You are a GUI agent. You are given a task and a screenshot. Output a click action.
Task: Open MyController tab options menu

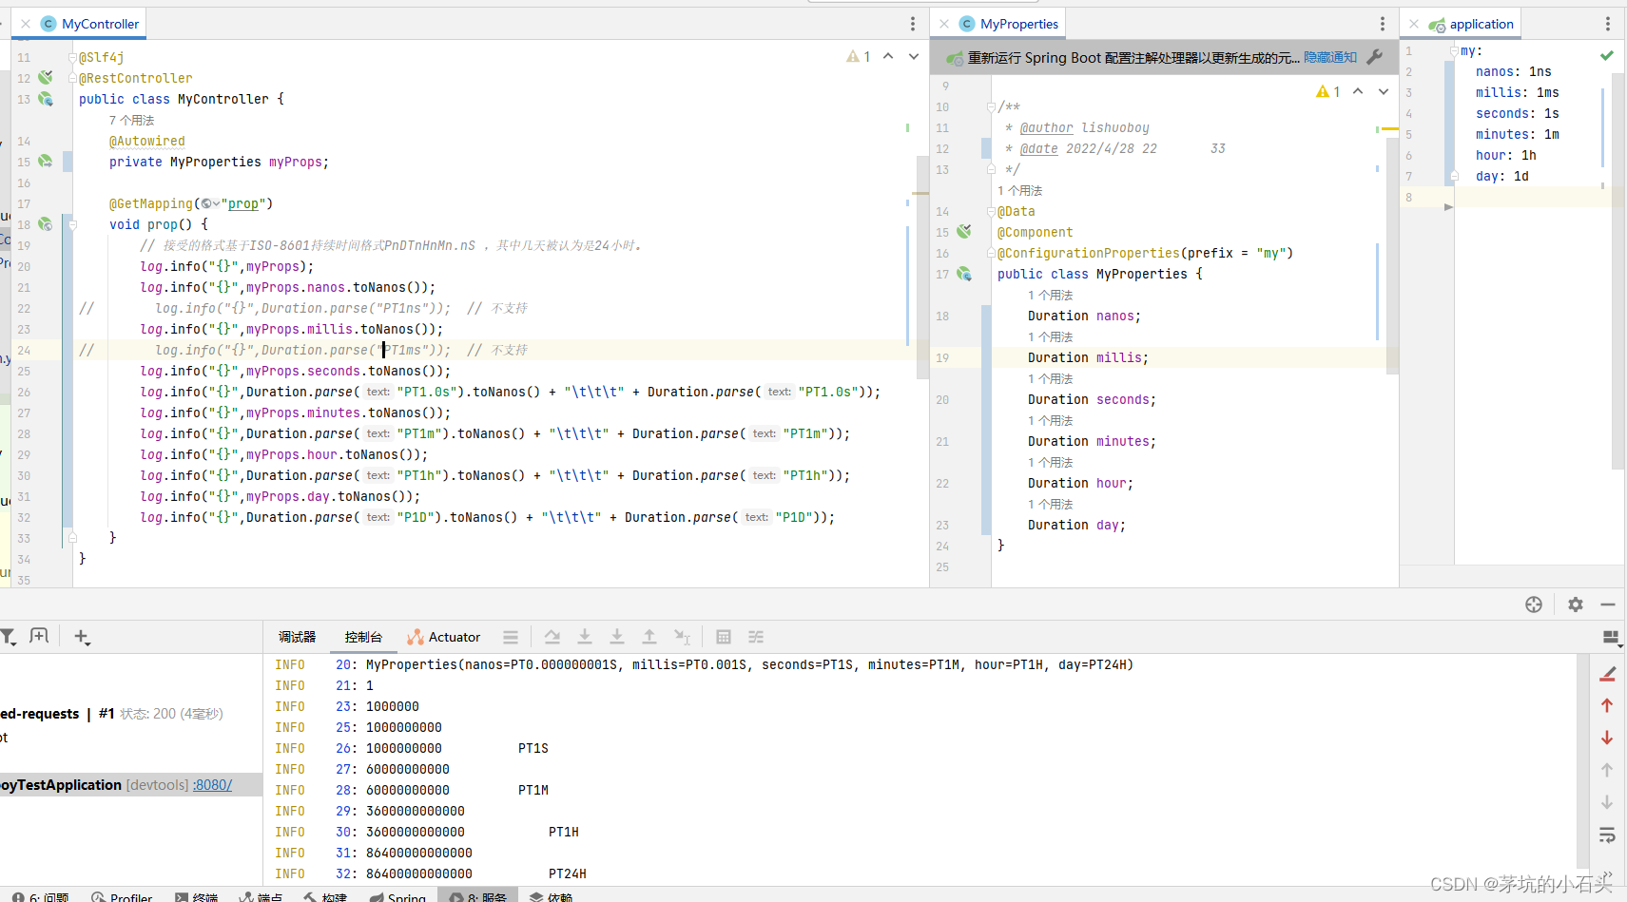pyautogui.click(x=913, y=24)
